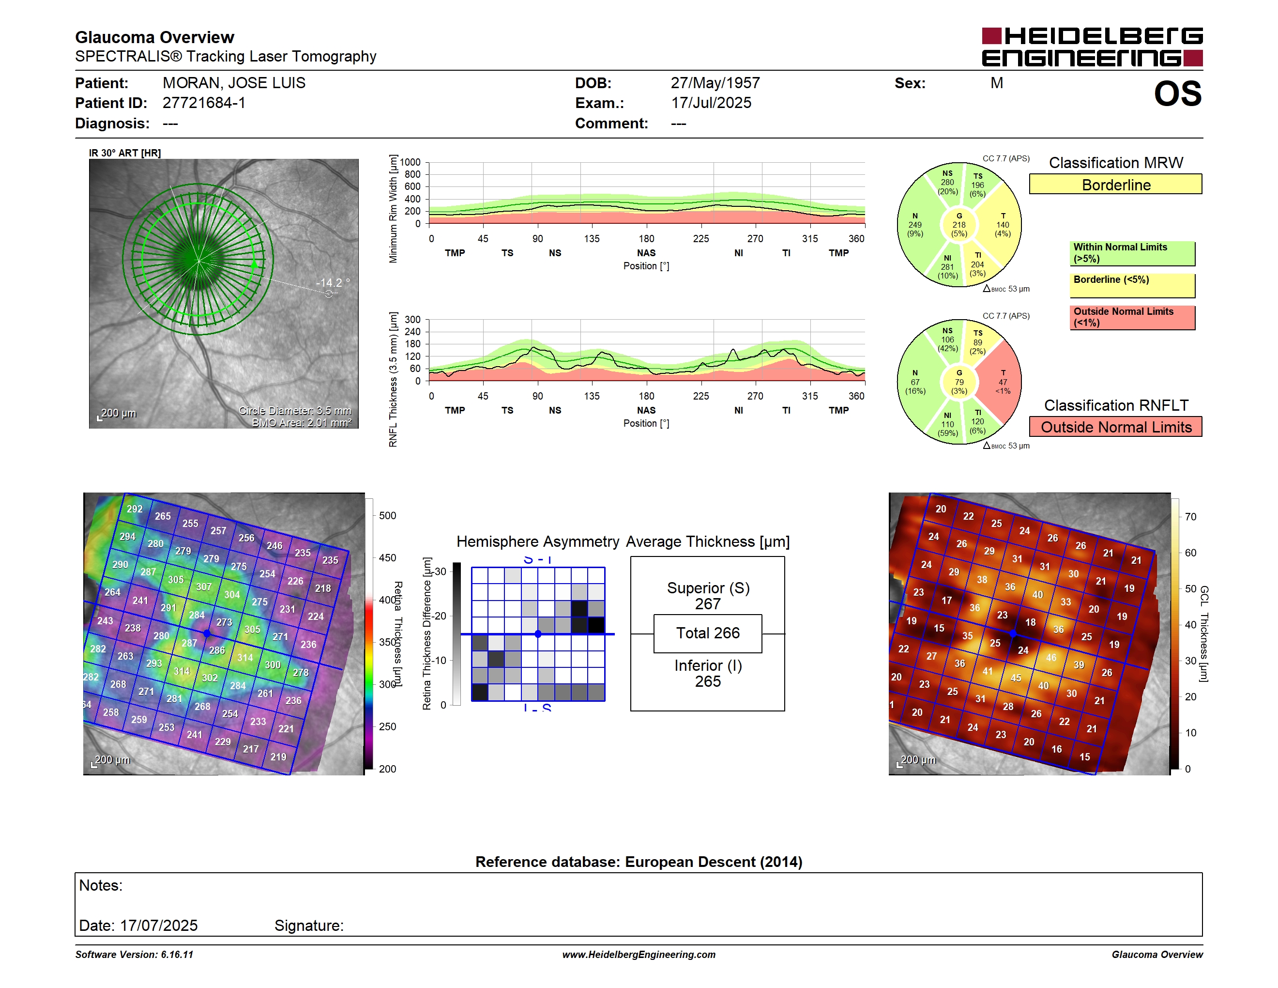The width and height of the screenshot is (1278, 988).
Task: Click the TS 196 (6%) sector in MRW pie
Action: coord(978,185)
